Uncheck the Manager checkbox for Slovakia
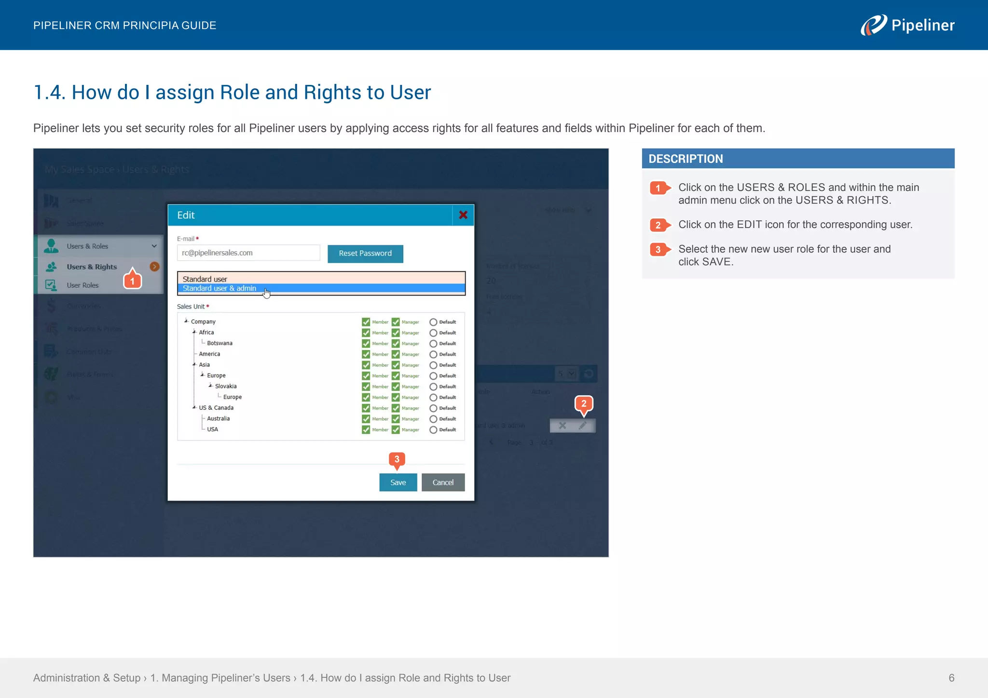The height and width of the screenshot is (698, 988). point(396,387)
